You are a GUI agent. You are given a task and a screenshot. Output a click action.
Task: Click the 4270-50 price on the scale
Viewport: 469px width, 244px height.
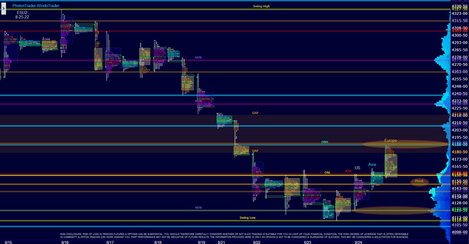[460, 64]
